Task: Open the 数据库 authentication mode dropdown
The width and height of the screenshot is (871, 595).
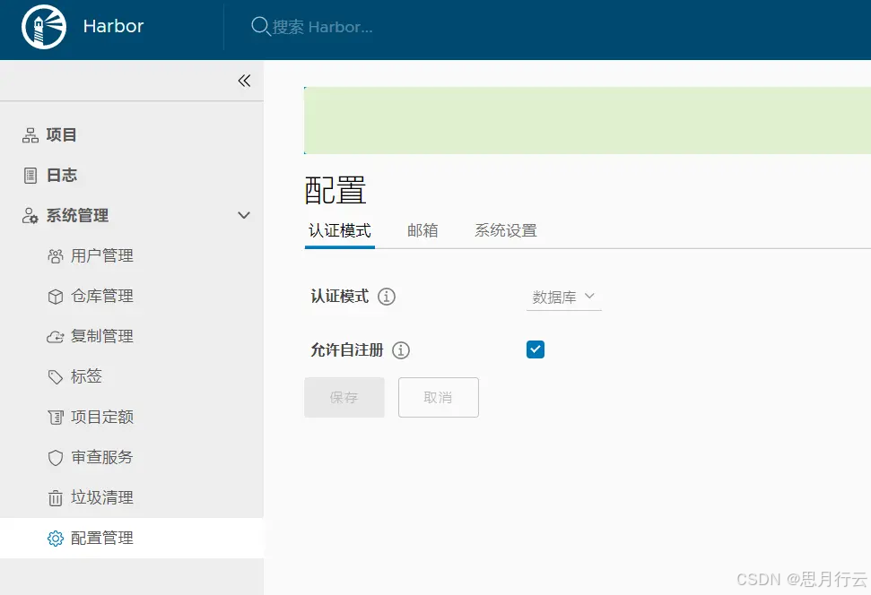Action: tap(563, 297)
